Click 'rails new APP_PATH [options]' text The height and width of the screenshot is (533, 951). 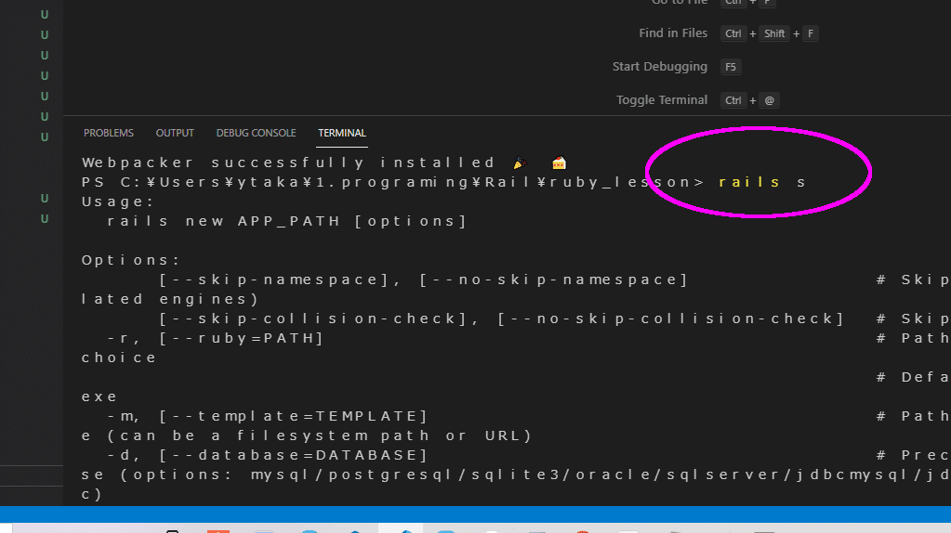pyautogui.click(x=287, y=221)
